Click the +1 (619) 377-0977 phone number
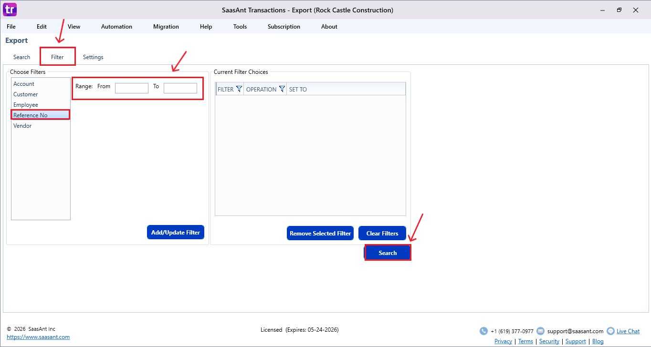651x347 pixels. pos(512,331)
